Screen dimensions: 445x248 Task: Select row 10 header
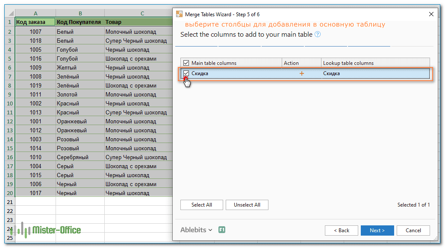tap(10, 103)
